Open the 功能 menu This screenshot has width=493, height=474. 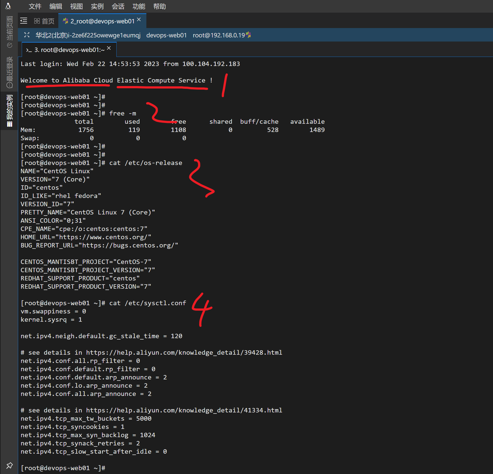(x=139, y=6)
